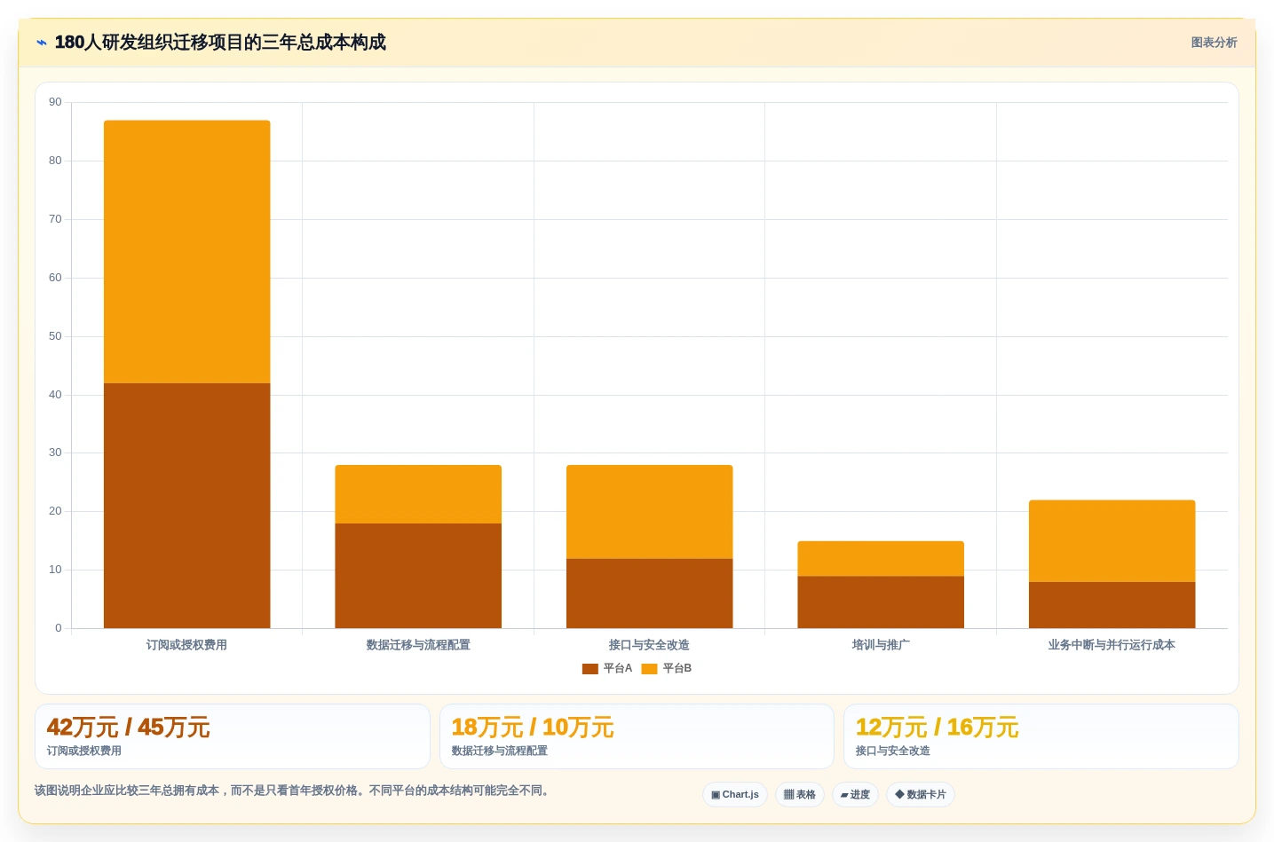The image size is (1274, 842).
Task: Click the y-axis value 90
Action: (56, 102)
